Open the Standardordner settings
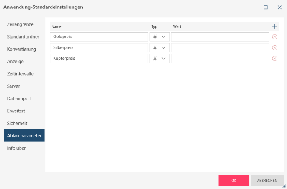This screenshot has width=287, height=189. pyautogui.click(x=23, y=37)
